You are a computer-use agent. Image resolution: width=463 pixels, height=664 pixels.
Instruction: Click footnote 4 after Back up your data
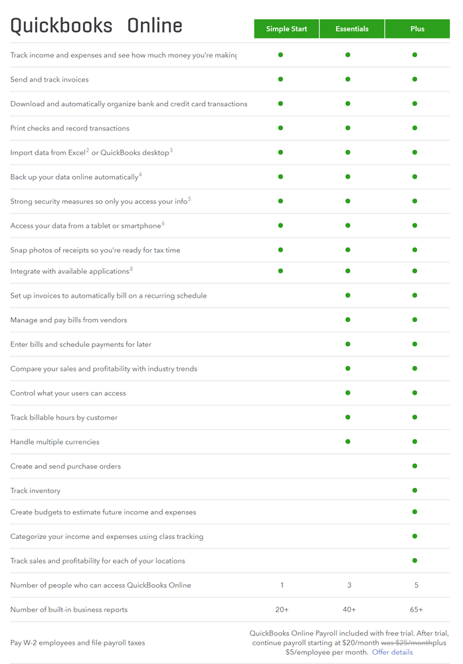point(140,175)
